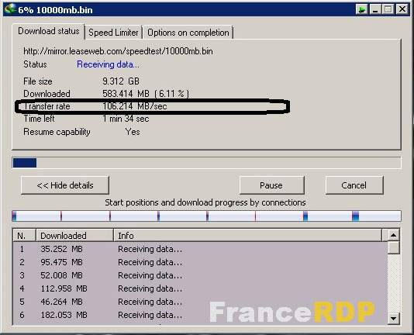Click the IDM globe icon in title bar
414x335 pixels.
10,9
